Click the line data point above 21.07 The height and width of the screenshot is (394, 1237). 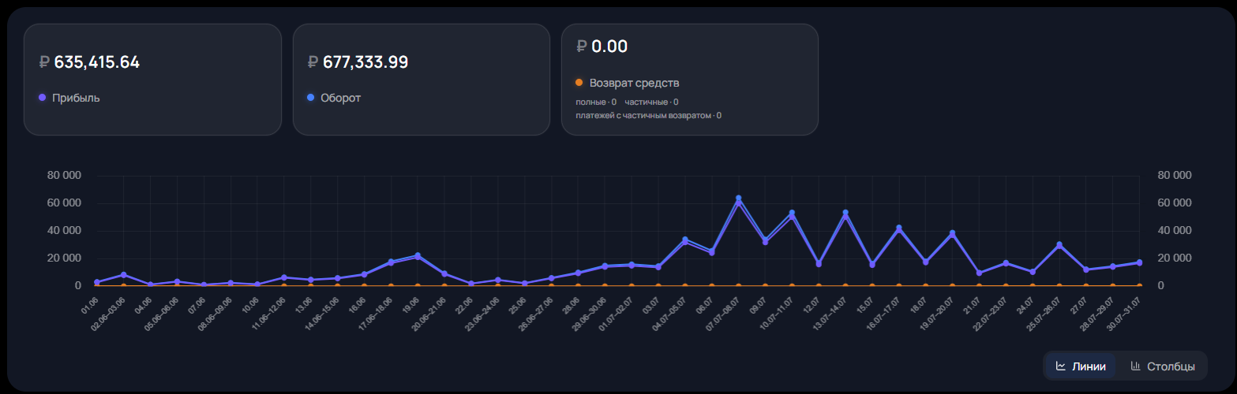979,273
